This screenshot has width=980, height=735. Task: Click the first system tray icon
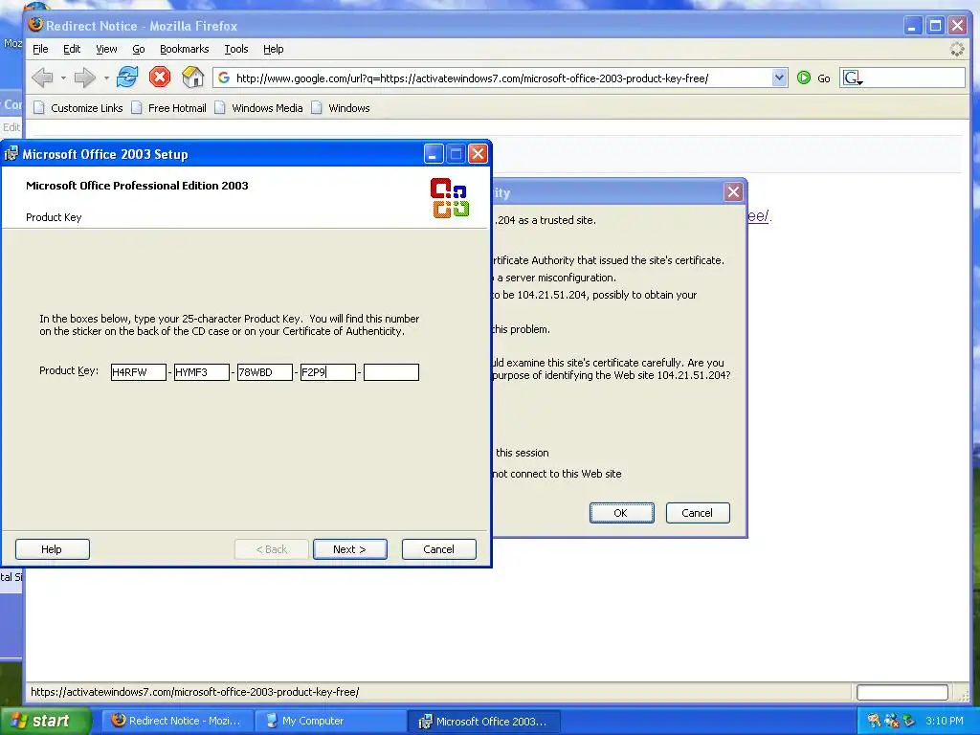tap(874, 721)
